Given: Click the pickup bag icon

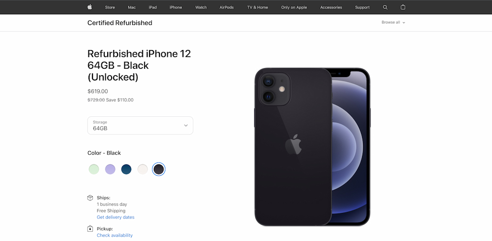Looking at the screenshot, I should [x=90, y=229].
